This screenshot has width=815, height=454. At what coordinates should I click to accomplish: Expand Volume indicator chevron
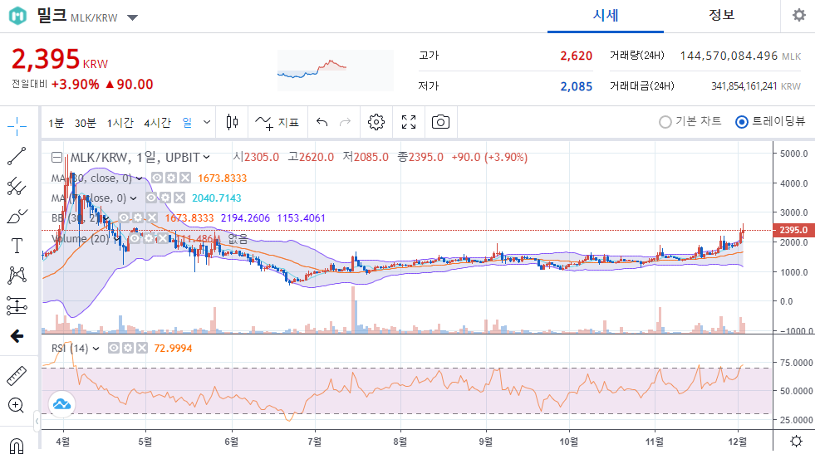(x=119, y=239)
